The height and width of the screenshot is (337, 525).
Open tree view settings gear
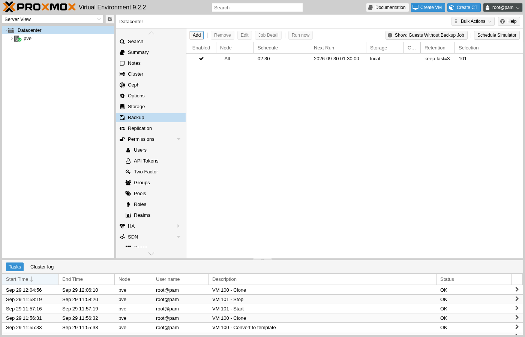tap(110, 19)
